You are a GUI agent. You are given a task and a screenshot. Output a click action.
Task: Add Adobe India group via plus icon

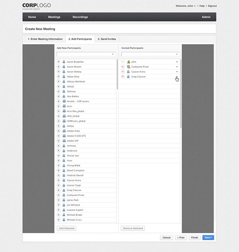click(x=59, y=131)
